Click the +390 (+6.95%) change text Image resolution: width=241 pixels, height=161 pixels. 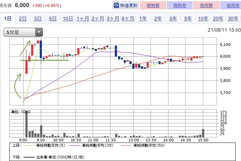47,6
